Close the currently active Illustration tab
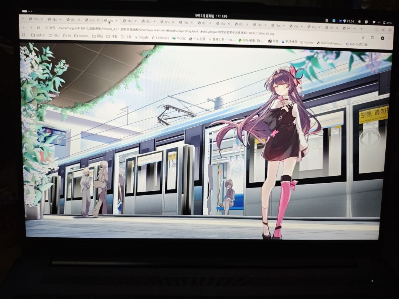Image resolution: width=399 pixels, height=299 pixels. [x=117, y=21]
